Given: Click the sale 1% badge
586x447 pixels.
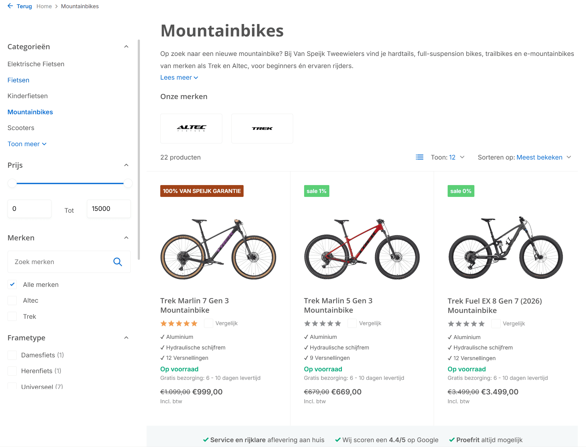Looking at the screenshot, I should 317,191.
